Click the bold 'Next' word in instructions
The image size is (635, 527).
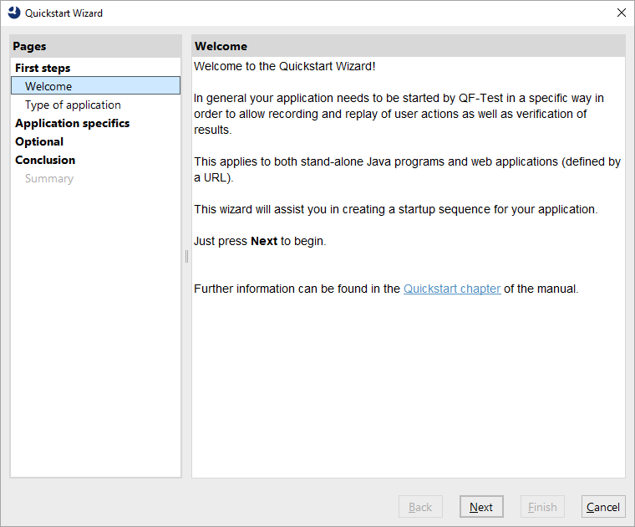264,241
